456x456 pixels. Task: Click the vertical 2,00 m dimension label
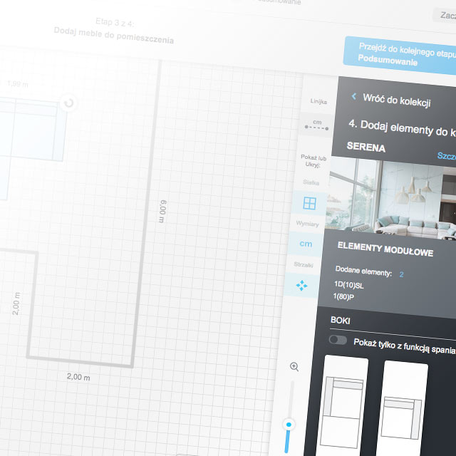tap(16, 304)
